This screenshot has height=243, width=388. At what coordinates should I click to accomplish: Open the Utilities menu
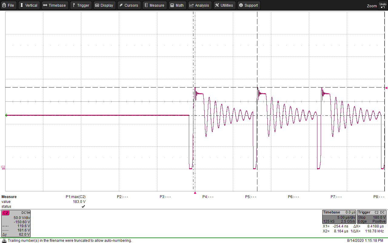coord(225,5)
